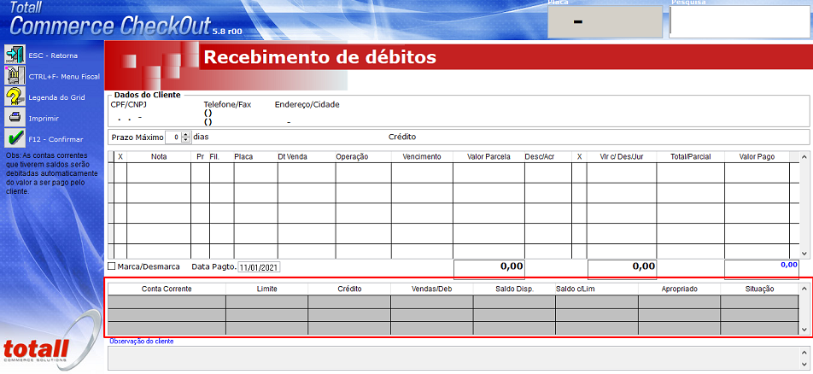Click the Observação do cliente blue label
The image size is (813, 374).
click(141, 342)
